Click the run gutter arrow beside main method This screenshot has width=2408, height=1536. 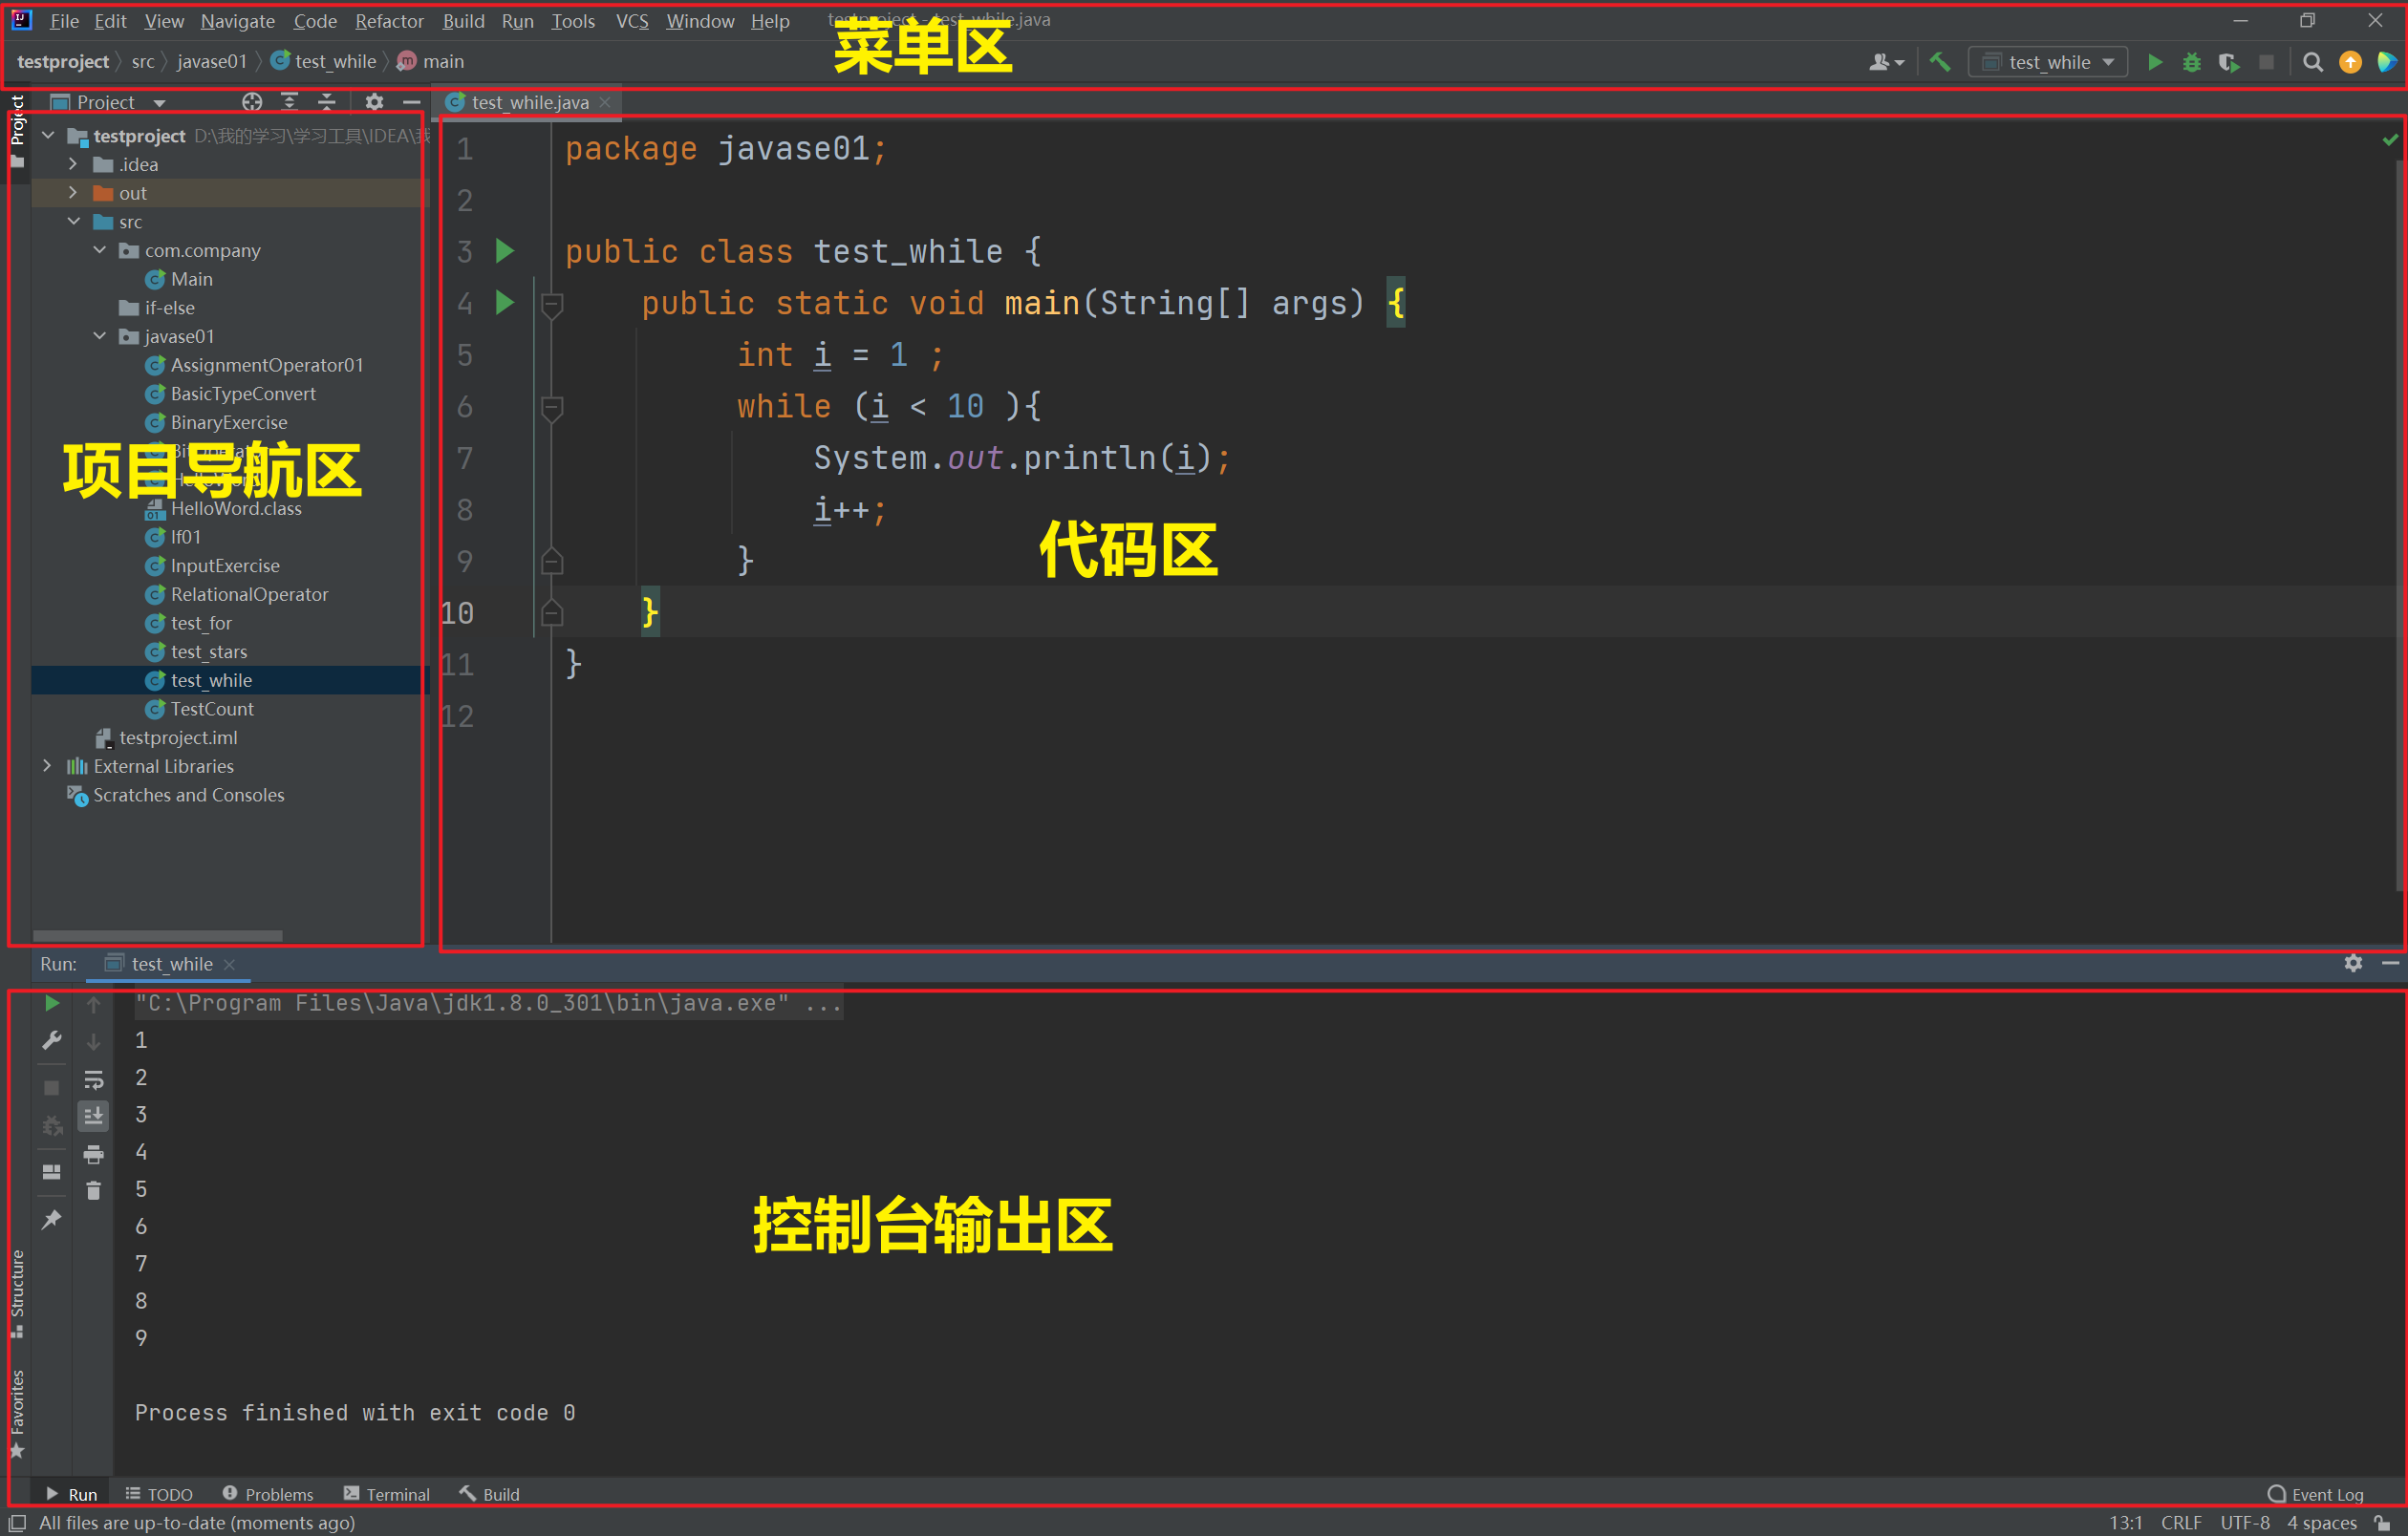pyautogui.click(x=505, y=303)
